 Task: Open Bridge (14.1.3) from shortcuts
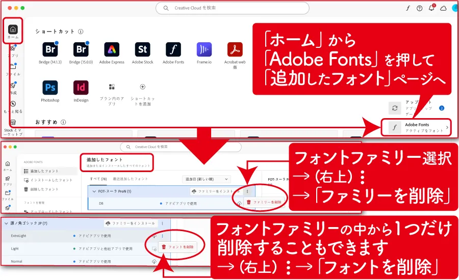[50, 49]
